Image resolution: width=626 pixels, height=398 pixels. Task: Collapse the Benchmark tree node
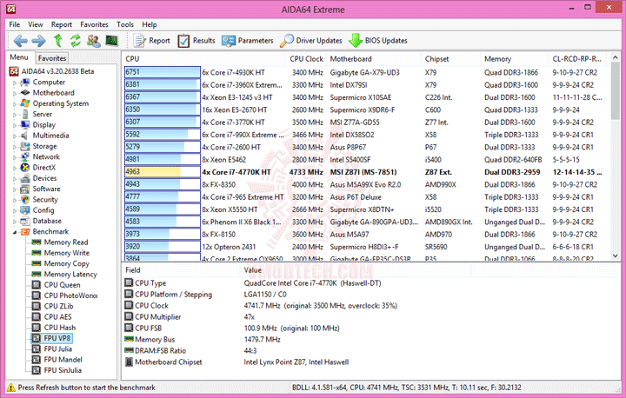point(15,232)
